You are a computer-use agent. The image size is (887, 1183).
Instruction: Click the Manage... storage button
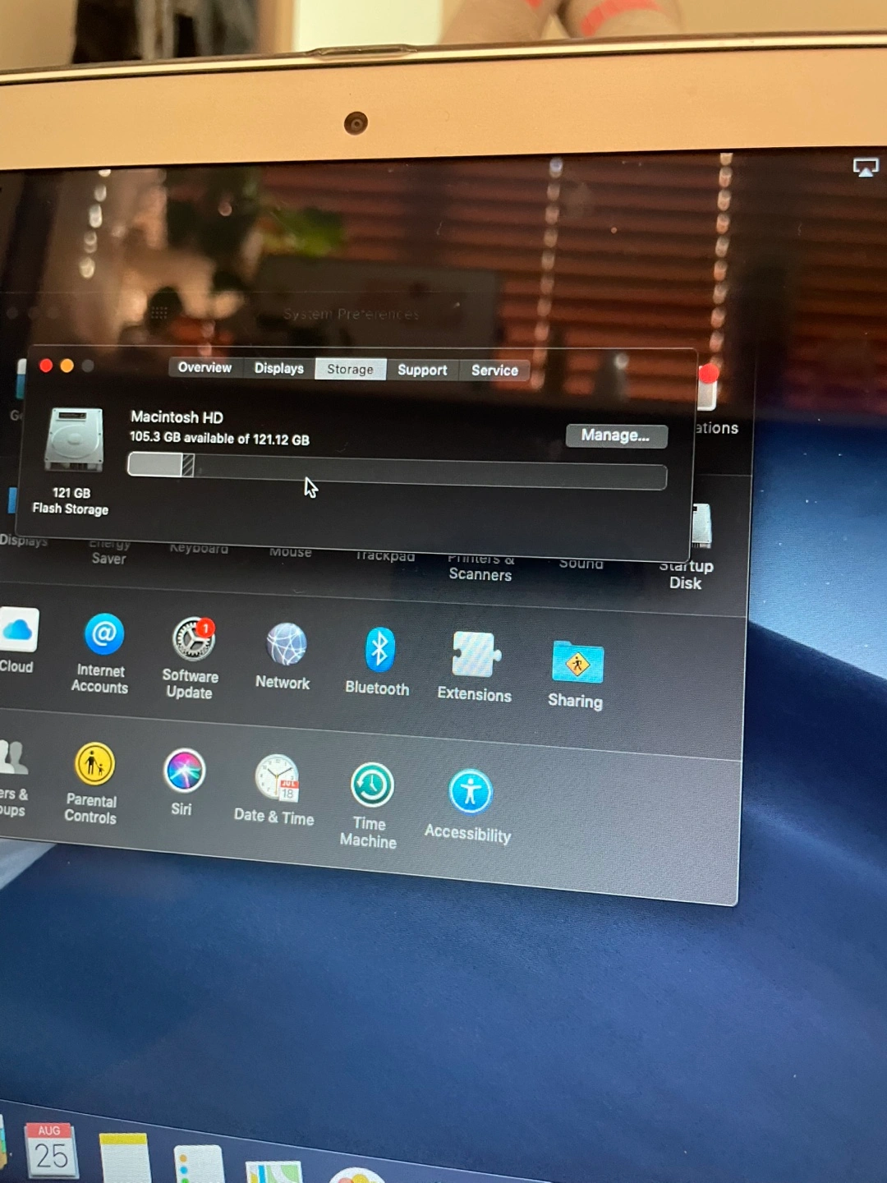point(616,435)
